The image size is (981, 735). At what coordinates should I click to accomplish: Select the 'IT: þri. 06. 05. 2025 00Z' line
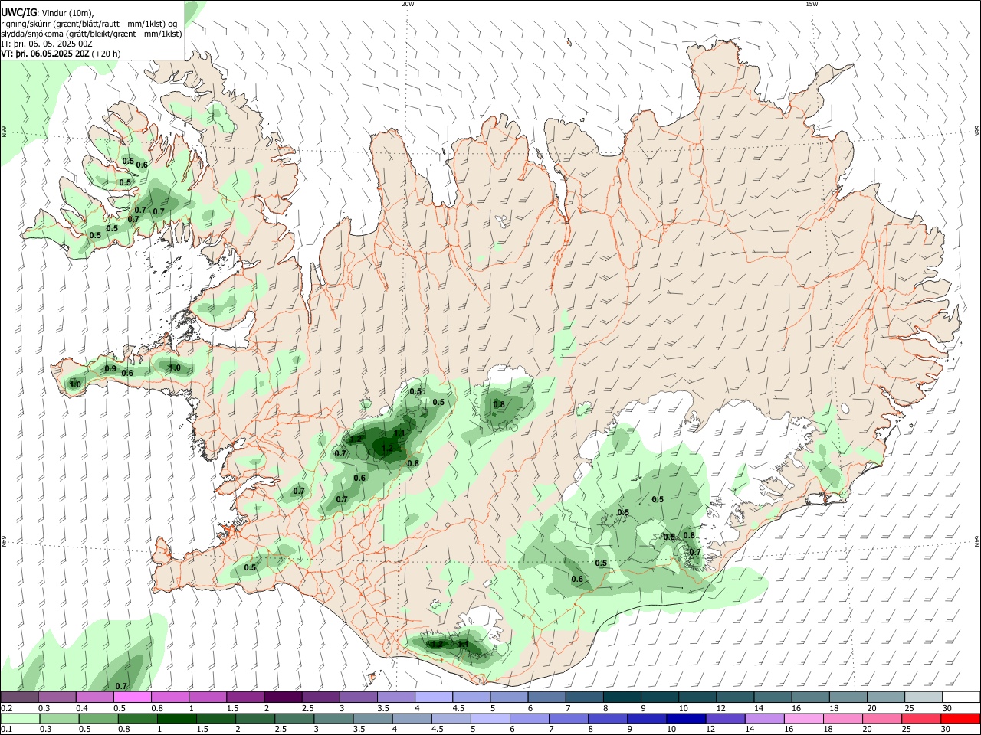pyautogui.click(x=47, y=44)
